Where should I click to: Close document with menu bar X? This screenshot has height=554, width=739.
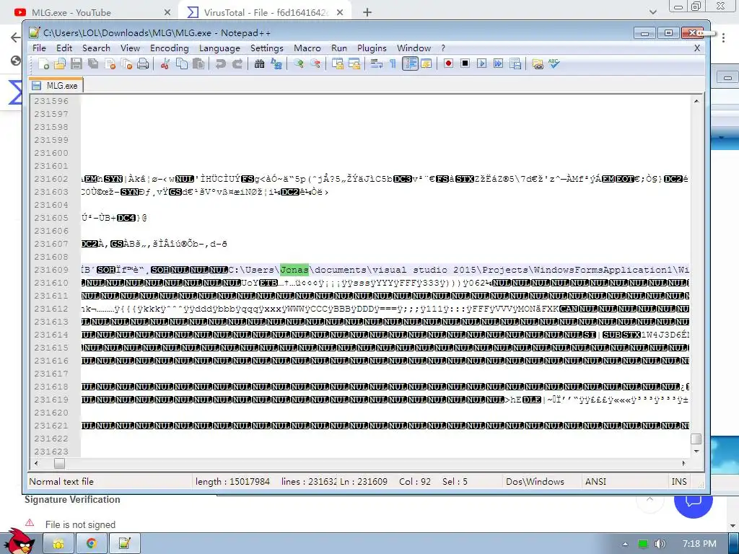(x=697, y=48)
